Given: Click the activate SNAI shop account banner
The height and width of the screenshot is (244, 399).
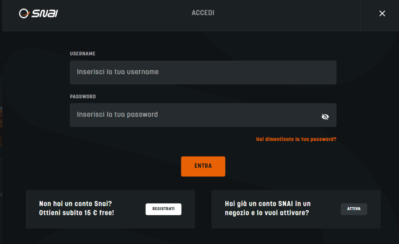Looking at the screenshot, I should (296, 209).
